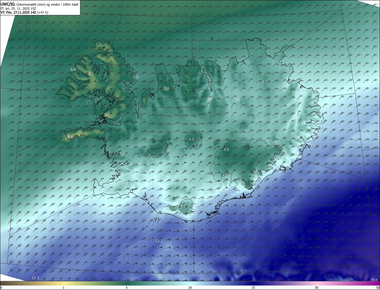Click the 11.3 value above the color scale
This screenshot has height=290, width=380.
tap(161, 276)
